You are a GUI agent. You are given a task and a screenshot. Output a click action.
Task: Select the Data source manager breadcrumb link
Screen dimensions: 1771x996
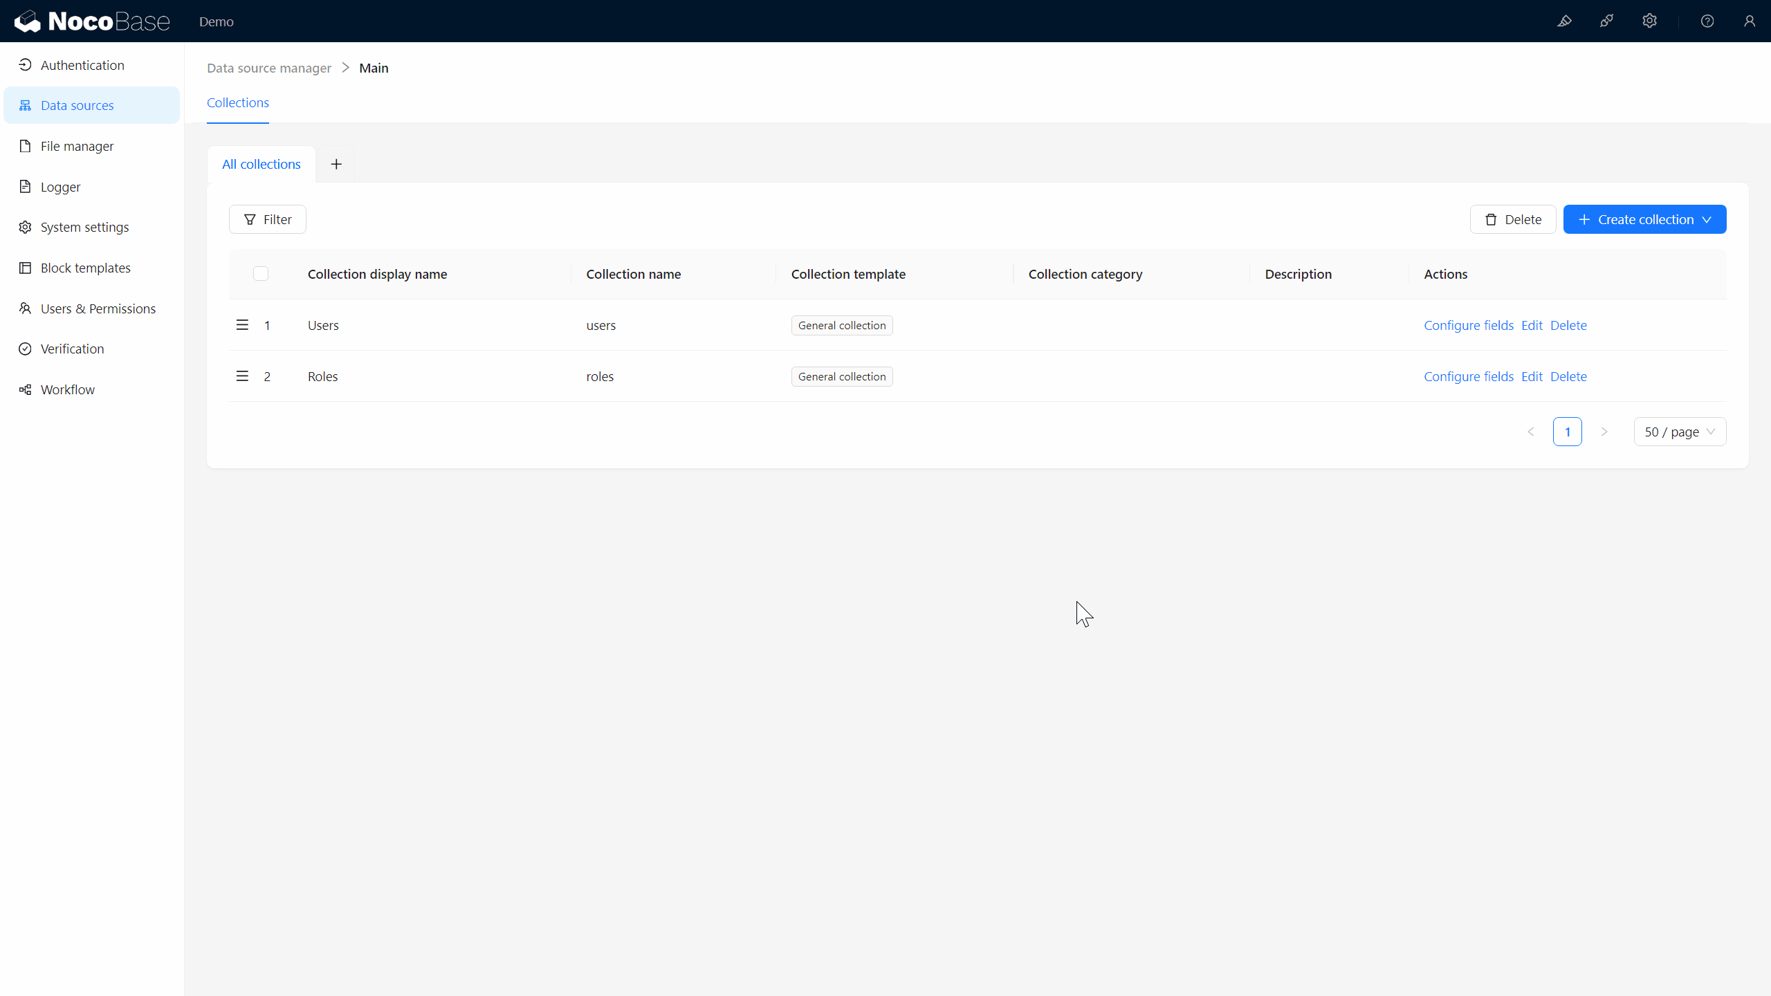tap(268, 68)
